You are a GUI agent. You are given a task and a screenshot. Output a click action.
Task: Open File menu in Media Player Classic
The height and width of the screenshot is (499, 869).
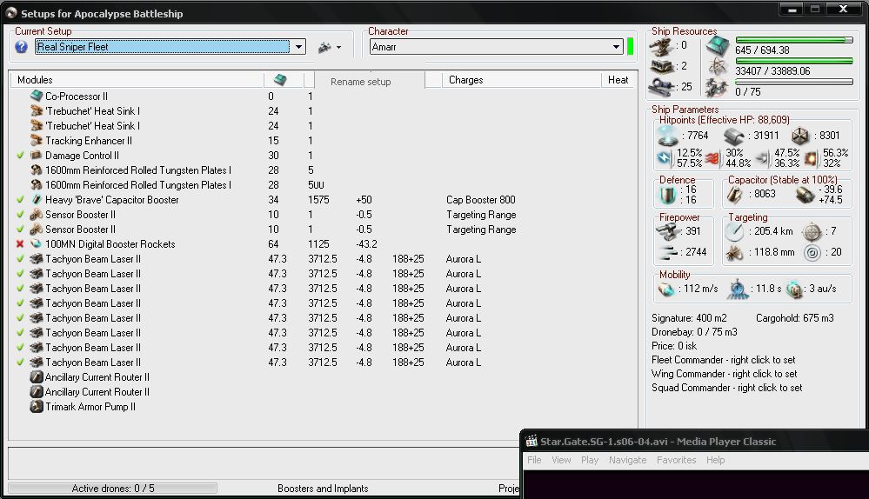click(x=534, y=460)
